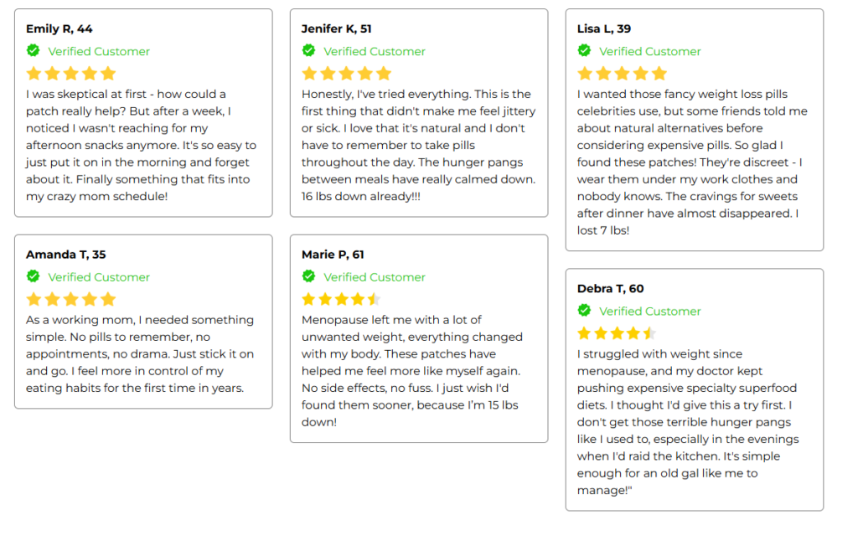
Task: Click Debra T's review text about menopause
Action: [x=687, y=422]
